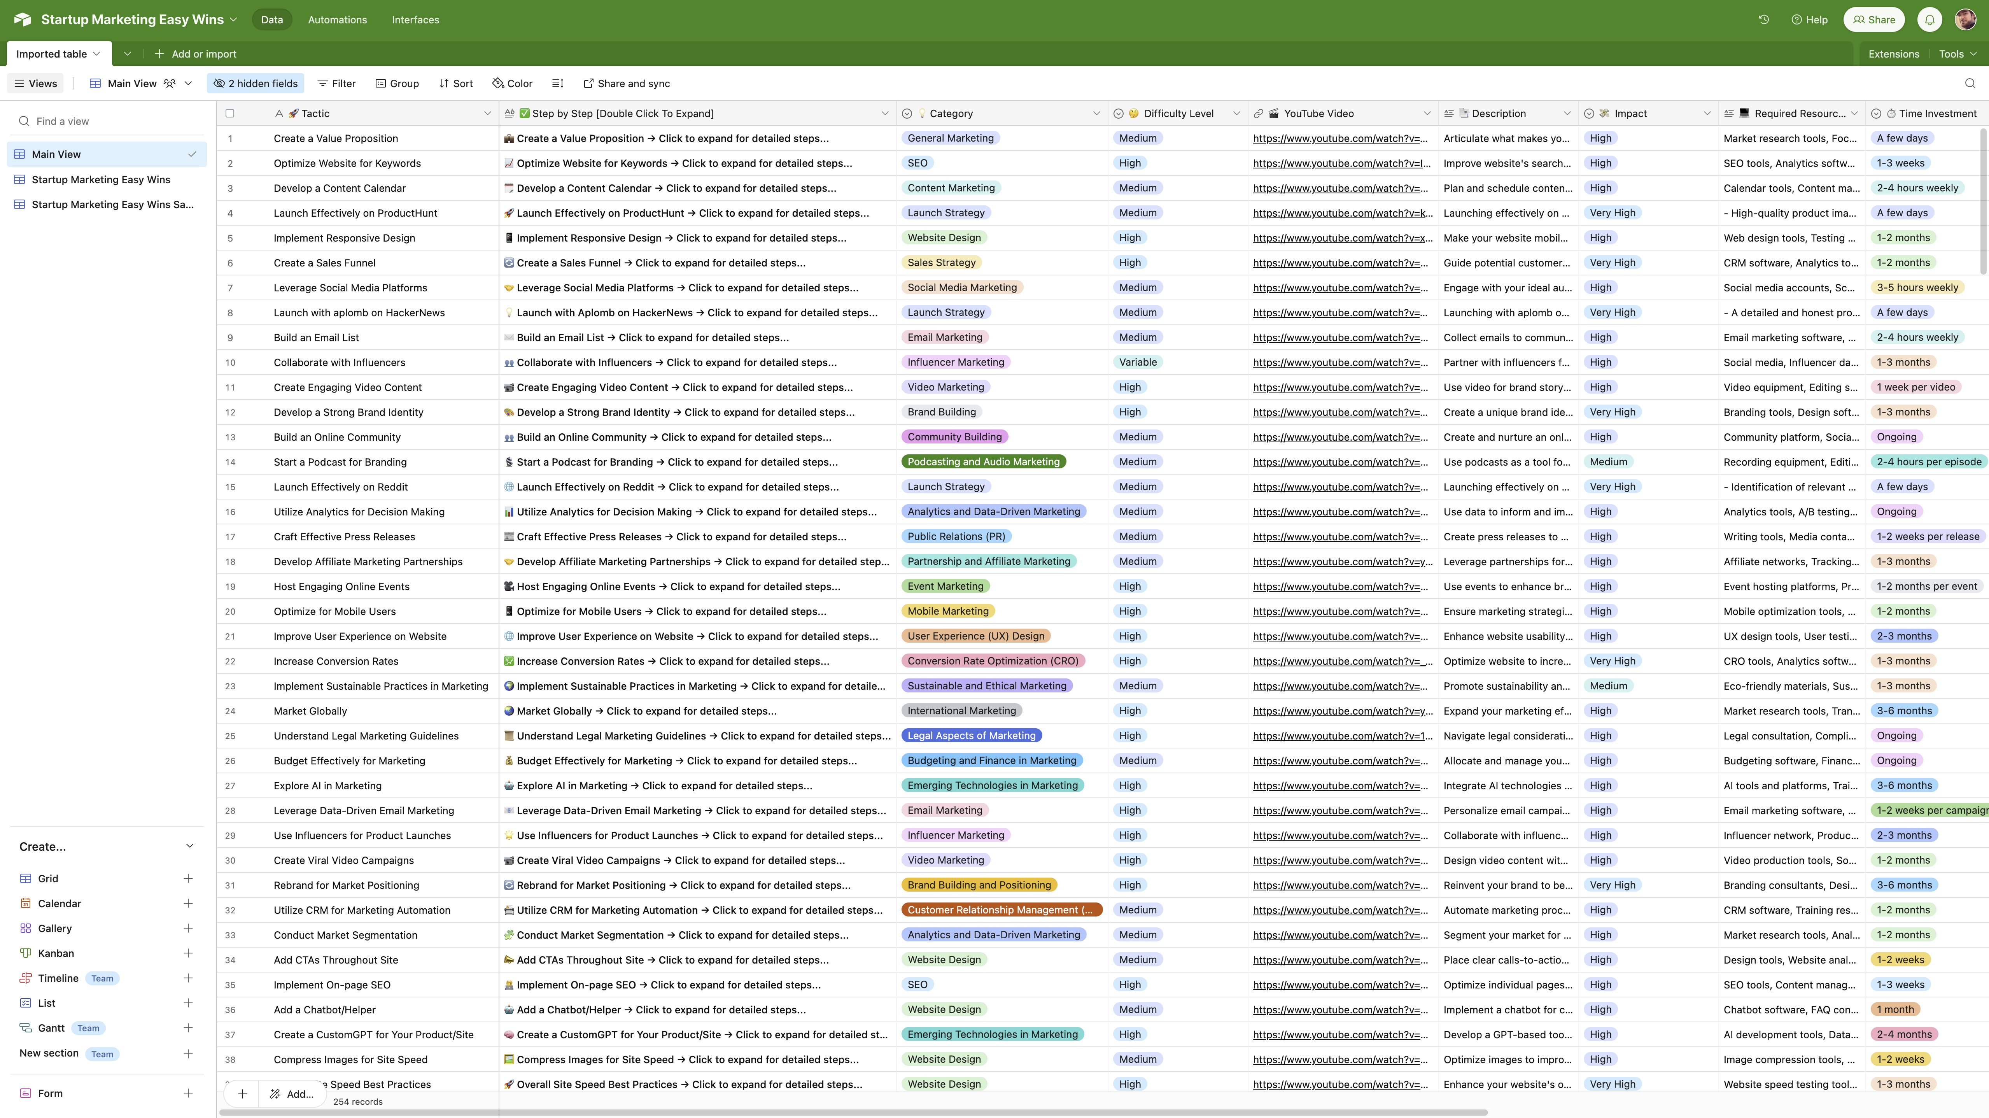The width and height of the screenshot is (1989, 1118).
Task: Click Podcasting and Audio Marketing category tag
Action: pyautogui.click(x=983, y=462)
